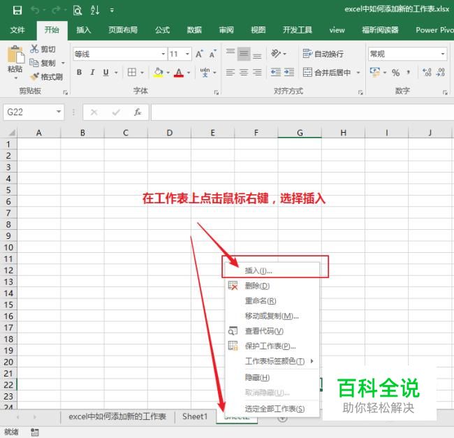Click the Fill Color bucket icon

158,72
